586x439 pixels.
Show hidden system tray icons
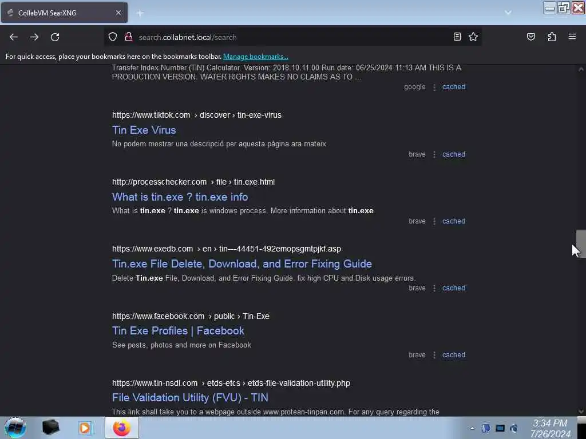pos(472,428)
